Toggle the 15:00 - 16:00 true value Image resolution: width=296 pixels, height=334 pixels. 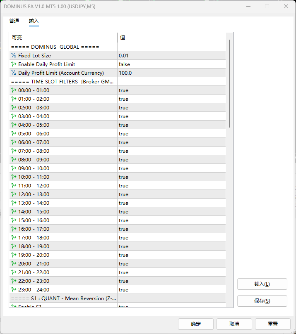coord(123,220)
